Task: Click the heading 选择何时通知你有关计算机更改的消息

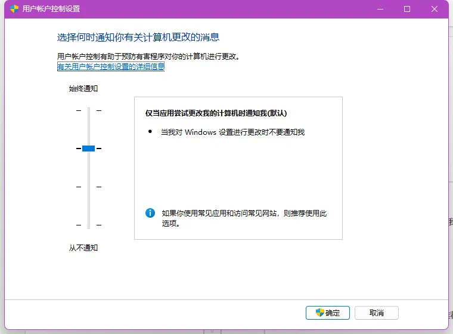Action: pyautogui.click(x=138, y=38)
